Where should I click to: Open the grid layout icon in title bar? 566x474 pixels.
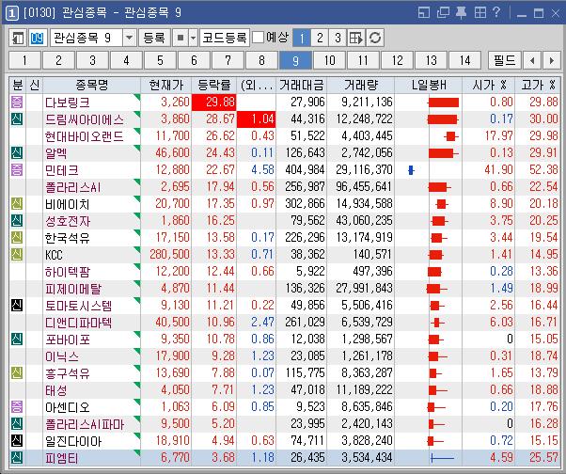point(480,13)
